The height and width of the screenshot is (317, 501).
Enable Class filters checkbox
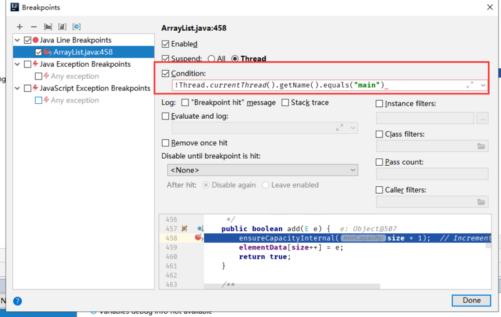tap(380, 134)
